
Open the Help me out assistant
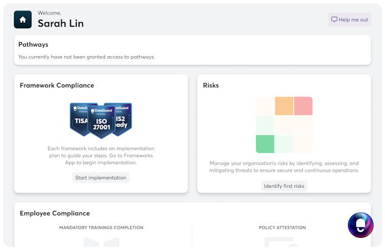(x=349, y=19)
